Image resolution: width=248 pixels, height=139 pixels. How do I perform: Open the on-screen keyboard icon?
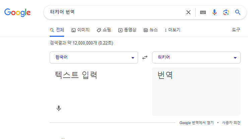(203, 12)
